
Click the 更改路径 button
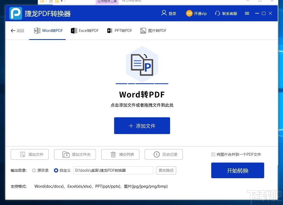click(166, 170)
